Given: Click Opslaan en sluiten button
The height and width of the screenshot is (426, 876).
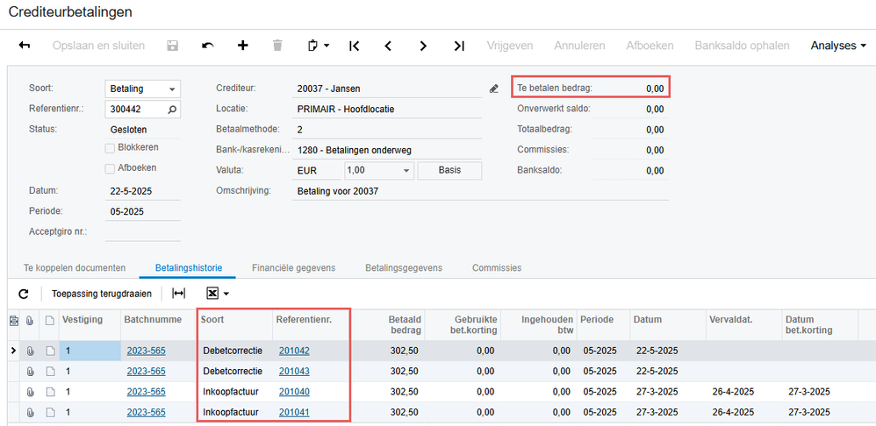Looking at the screenshot, I should (99, 46).
